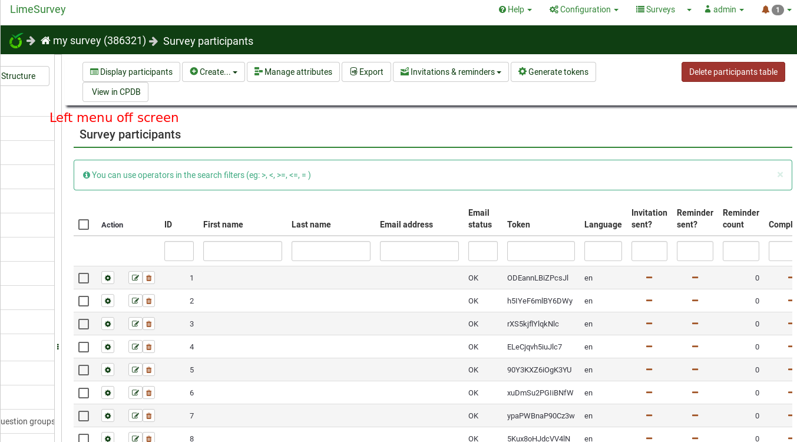Expand the Create... dropdown
This screenshot has width=797, height=442.
(213, 72)
